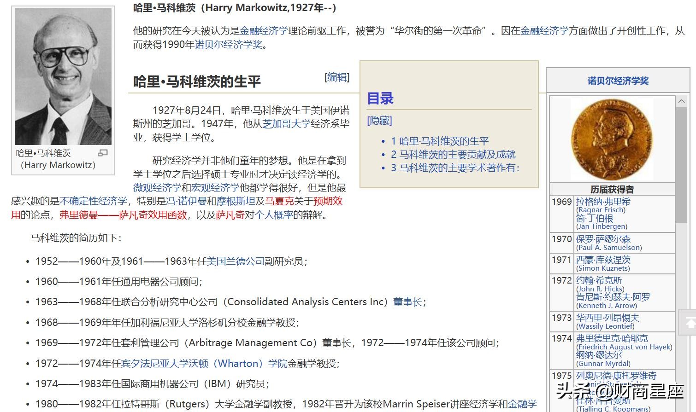Collapse the 目录 via the [隐藏] link
Image resolution: width=696 pixels, height=412 pixels.
click(x=379, y=121)
